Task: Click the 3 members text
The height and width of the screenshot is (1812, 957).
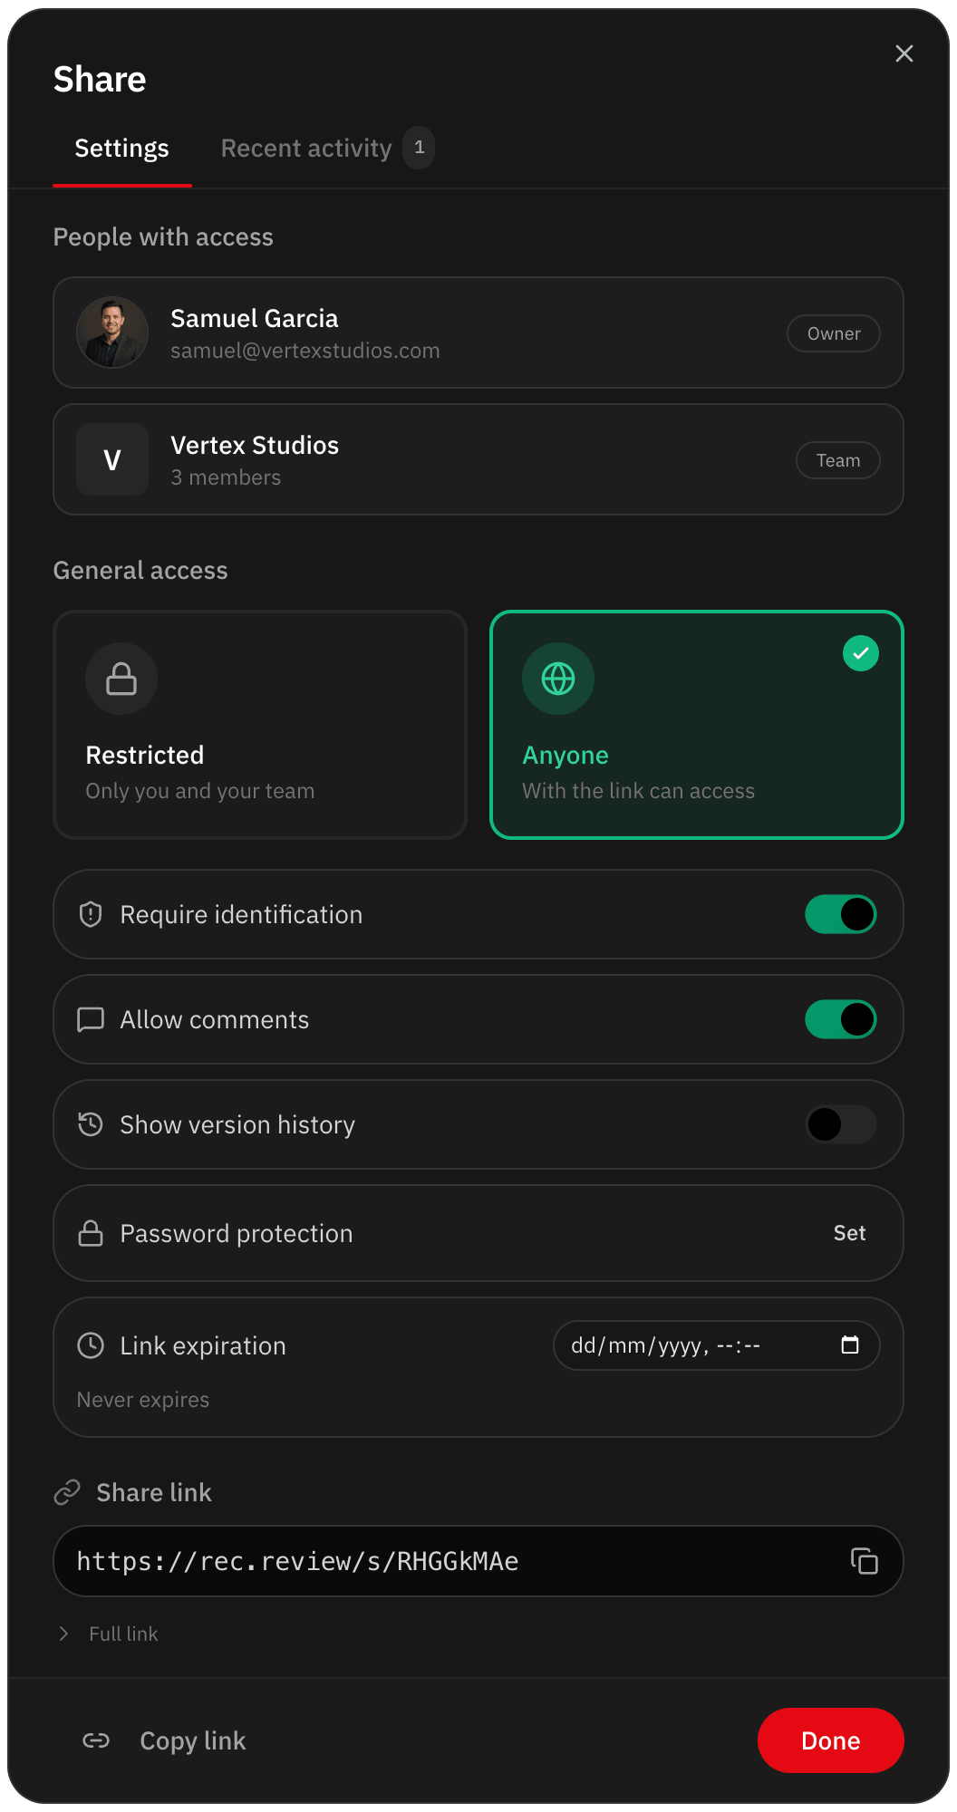Action: pos(226,477)
